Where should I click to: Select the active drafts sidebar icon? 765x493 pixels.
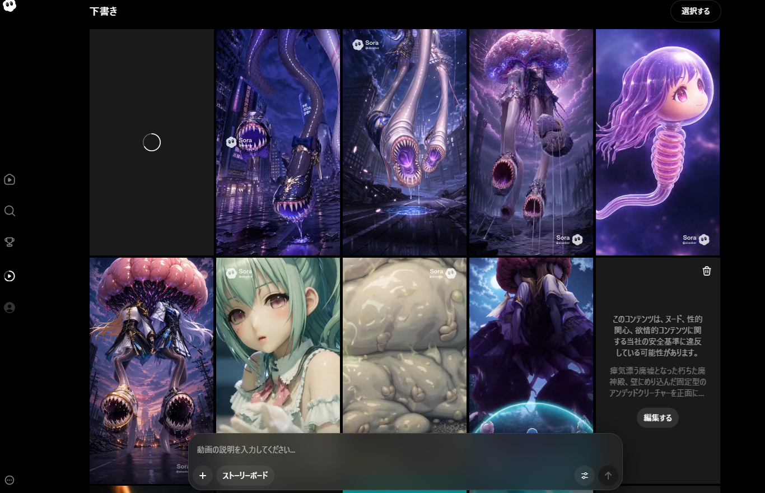pos(10,276)
